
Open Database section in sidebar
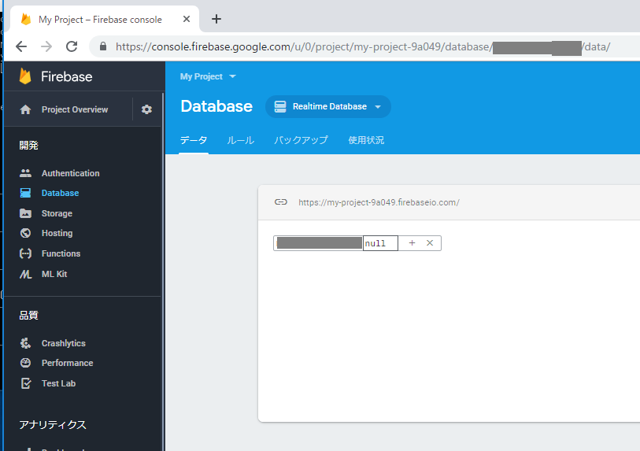[x=60, y=193]
